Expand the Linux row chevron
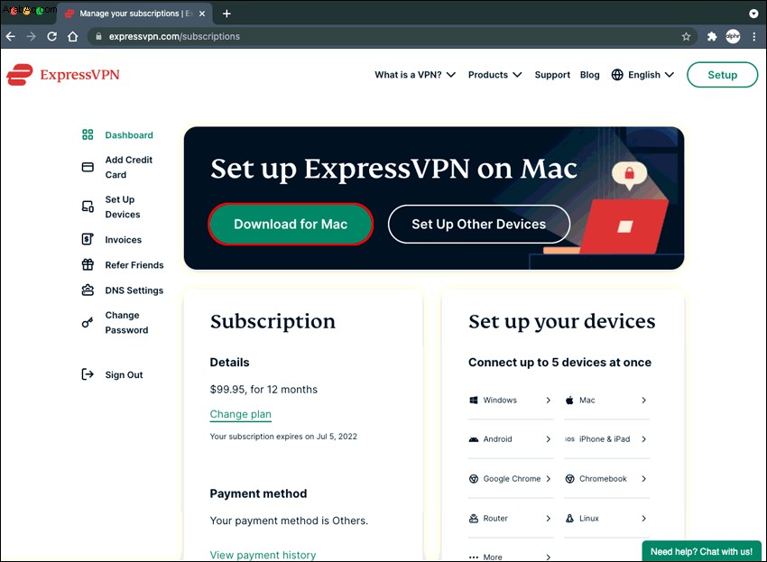Screen dimensions: 767x562 tap(643, 519)
